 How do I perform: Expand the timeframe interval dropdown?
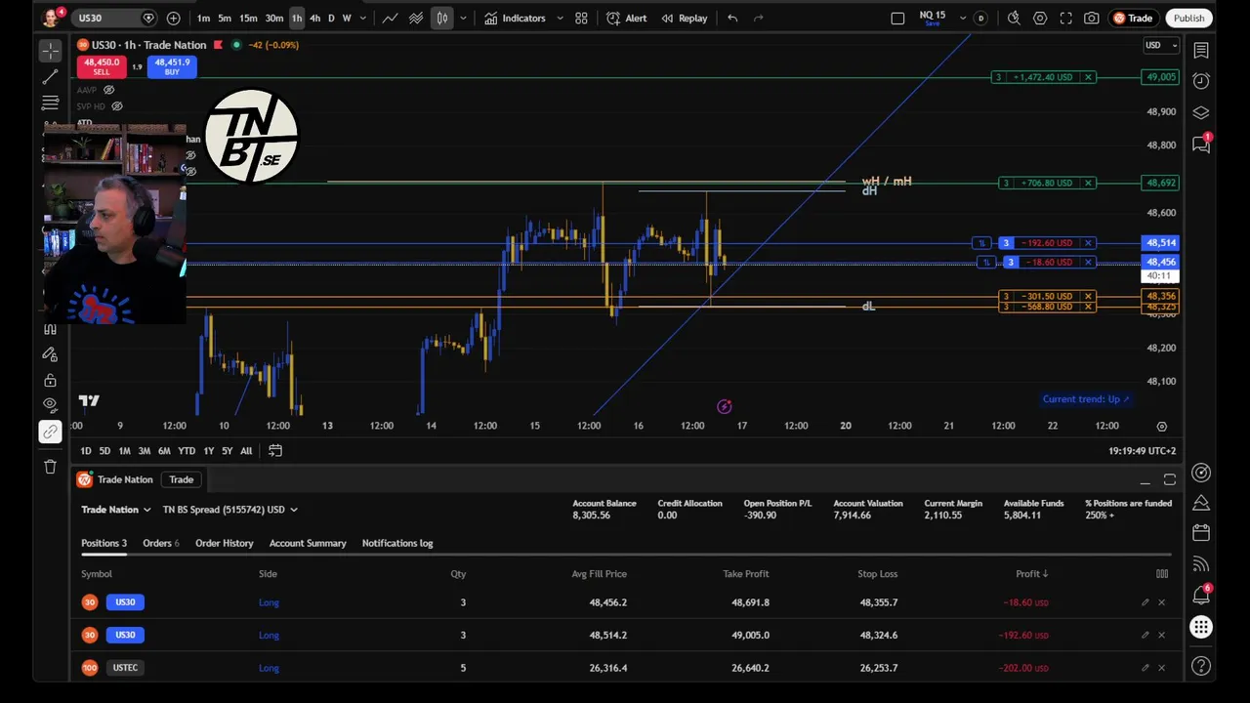pos(363,18)
